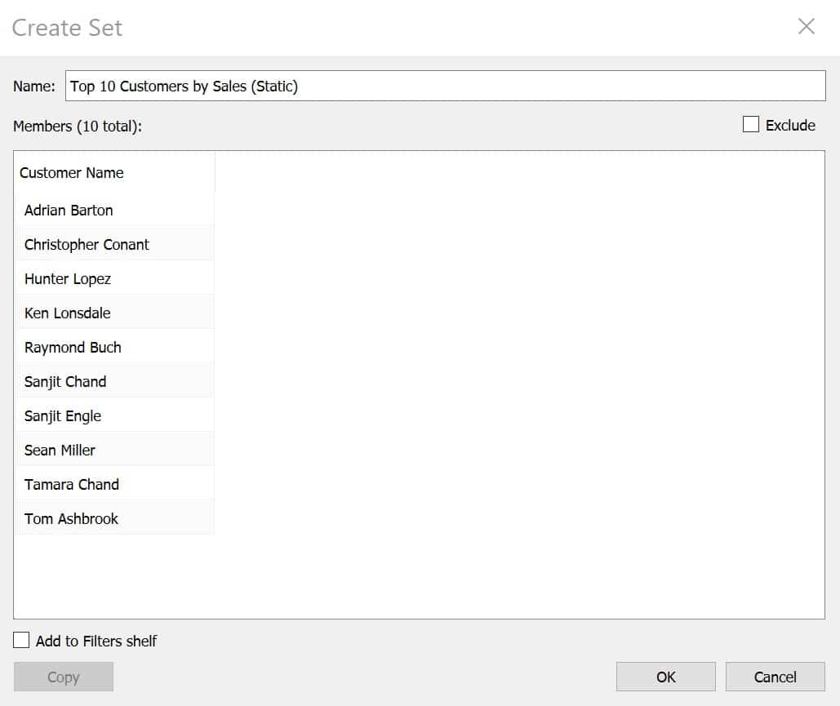Viewport: 840px width, 706px height.
Task: Pick Tom Ashbrook in members list
Action: [114, 518]
